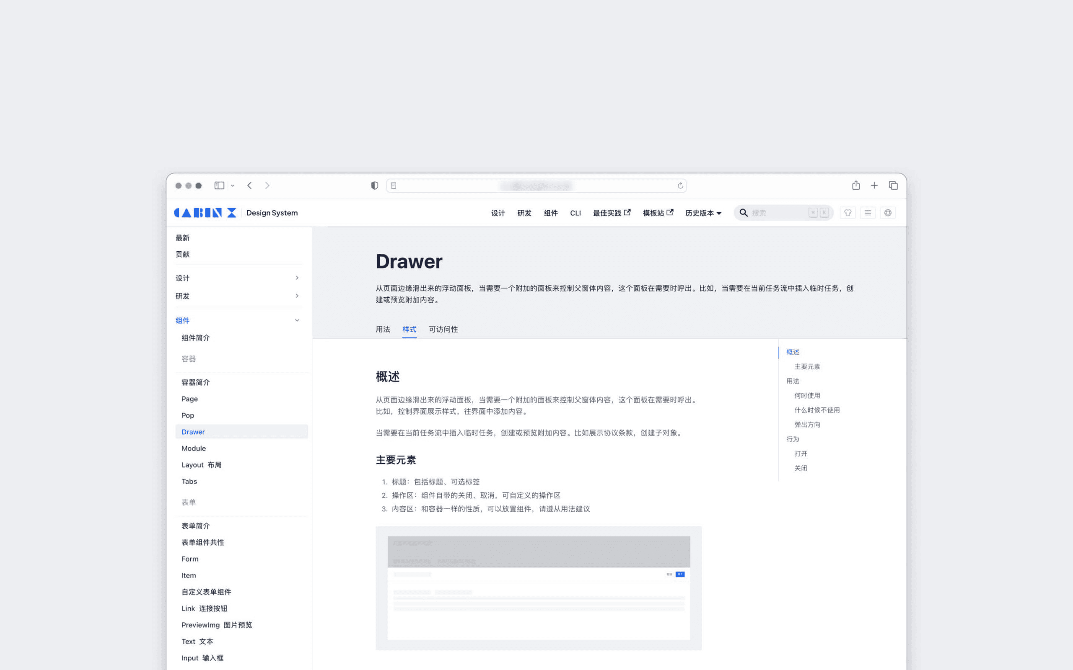Image resolution: width=1073 pixels, height=670 pixels.
Task: Open 最佳实践 external link
Action: click(612, 213)
